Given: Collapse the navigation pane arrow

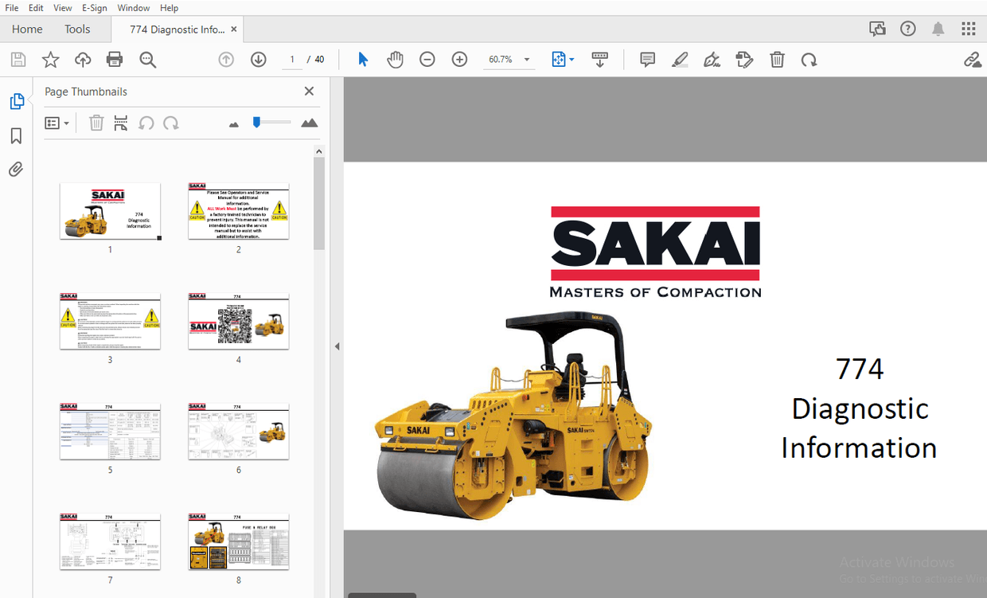Looking at the screenshot, I should (x=337, y=346).
